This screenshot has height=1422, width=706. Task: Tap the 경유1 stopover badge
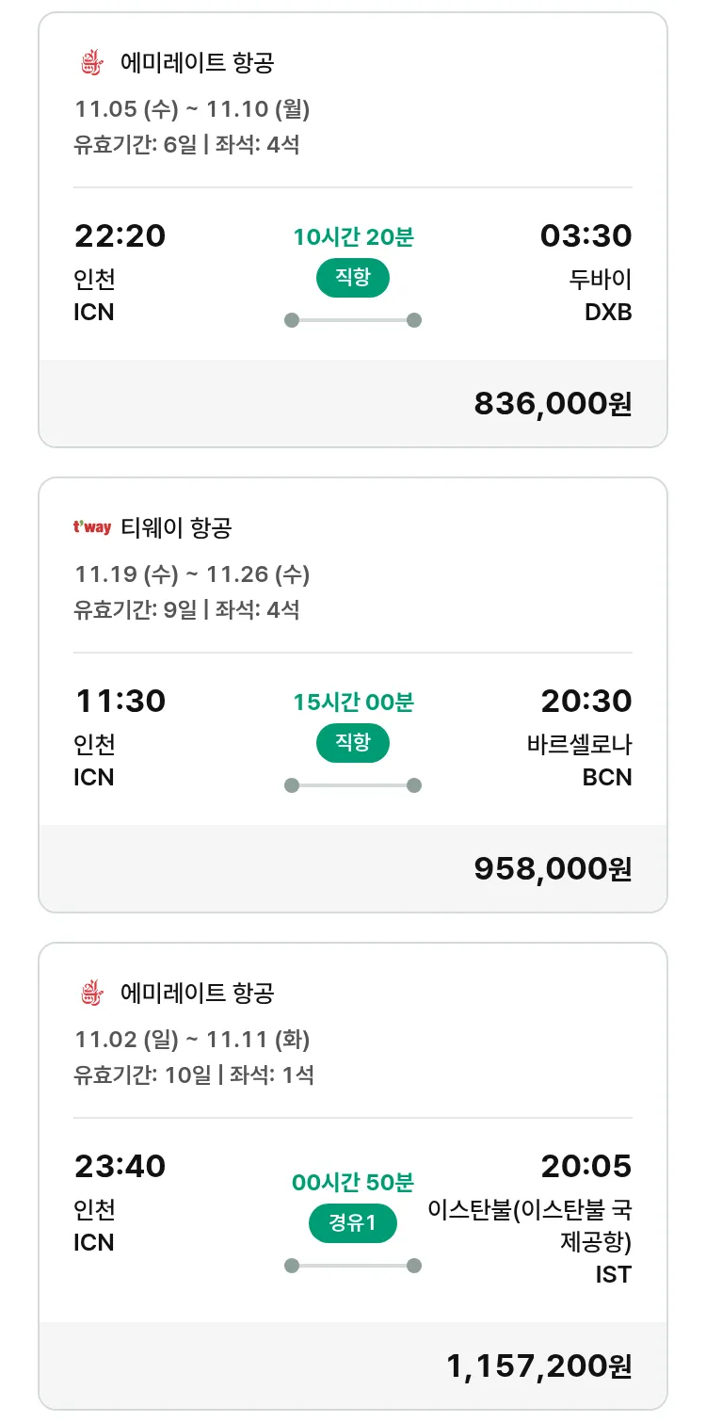[352, 1223]
